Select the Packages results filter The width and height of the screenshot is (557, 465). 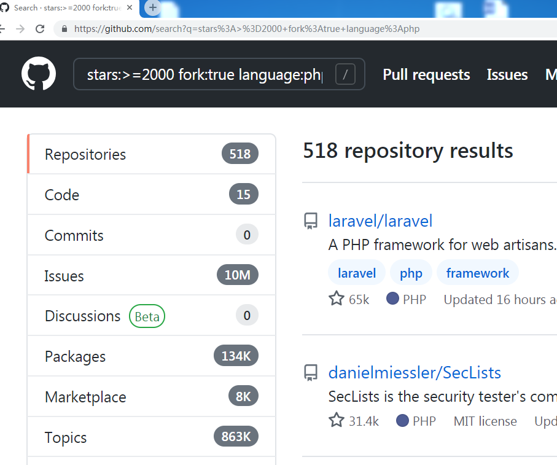[152, 356]
